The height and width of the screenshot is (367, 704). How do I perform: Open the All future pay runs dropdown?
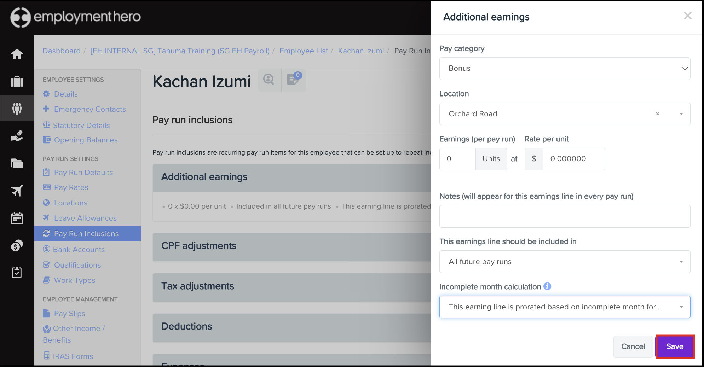(565, 262)
